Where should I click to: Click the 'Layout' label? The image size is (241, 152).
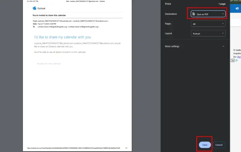pos(168,33)
